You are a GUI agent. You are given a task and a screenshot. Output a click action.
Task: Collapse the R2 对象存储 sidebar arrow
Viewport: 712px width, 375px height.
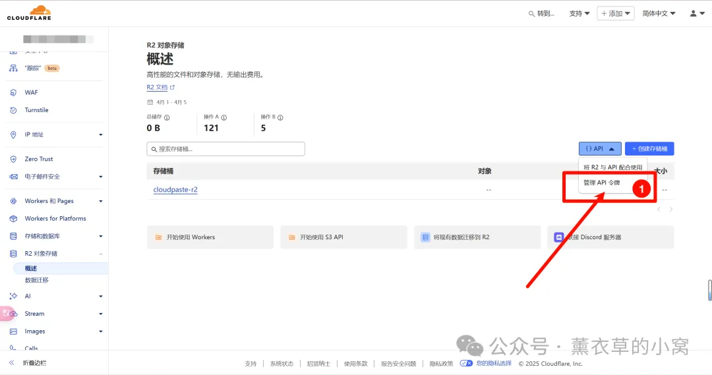click(x=101, y=254)
